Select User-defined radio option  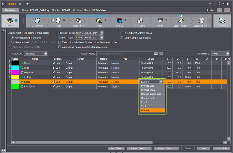pyautogui.click(x=12, y=42)
